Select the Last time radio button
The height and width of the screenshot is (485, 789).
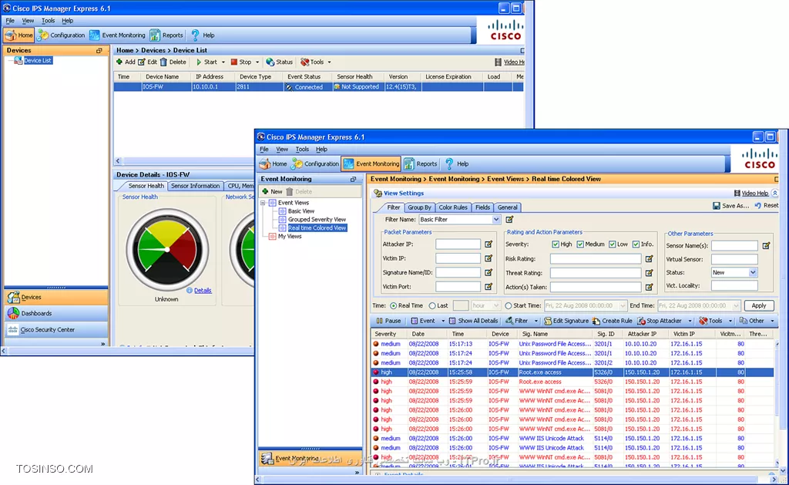point(432,305)
